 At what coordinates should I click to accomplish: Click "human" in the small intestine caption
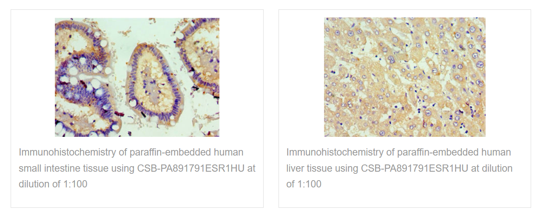pyautogui.click(x=230, y=152)
